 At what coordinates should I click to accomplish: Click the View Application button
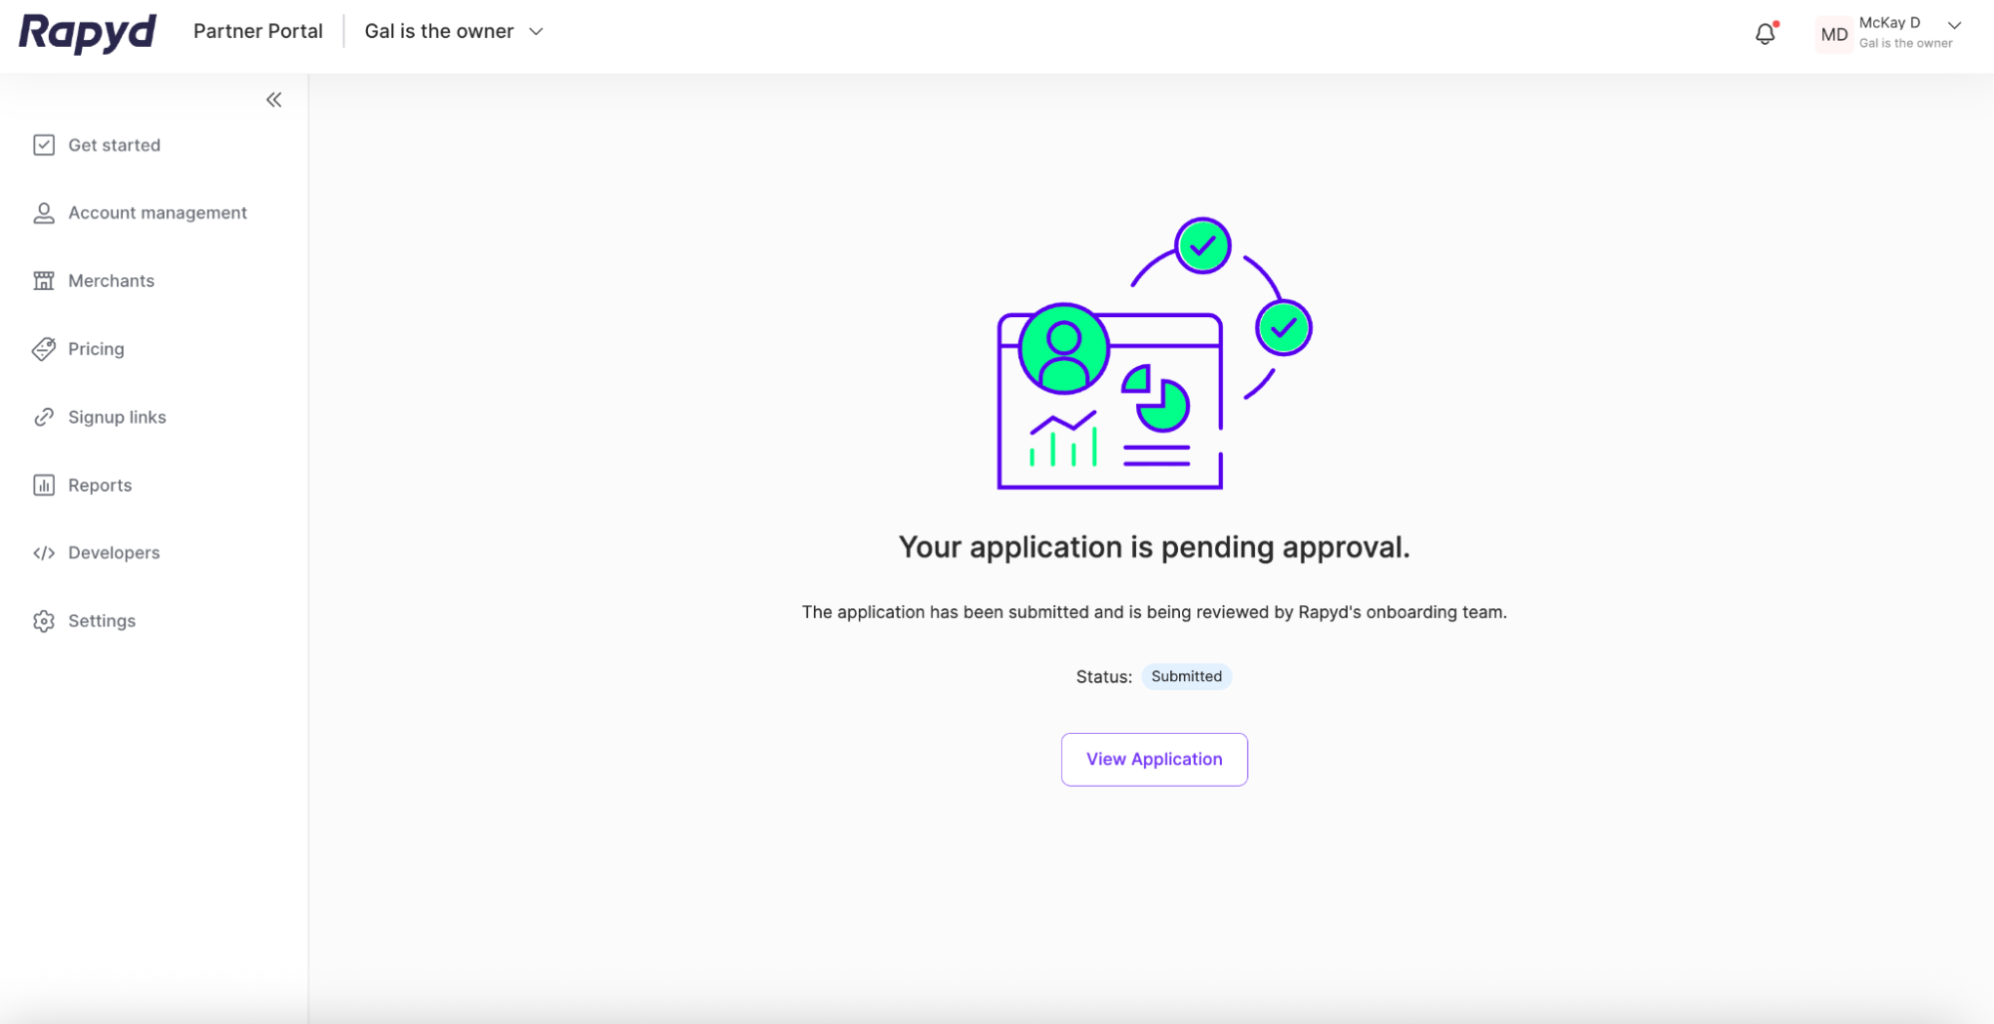[1153, 759]
